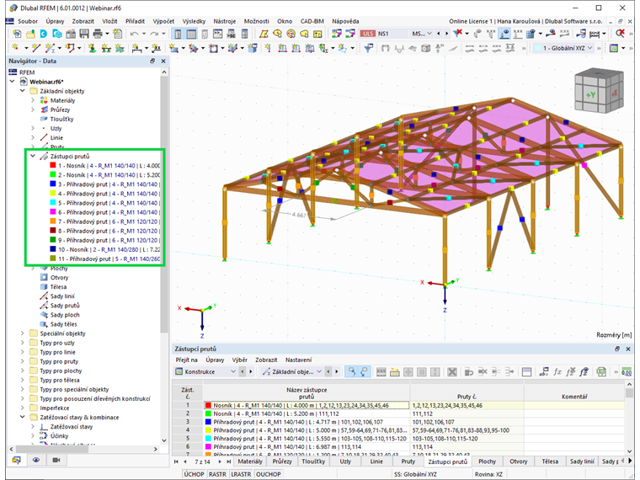Click dark blue swatch of 10 - Nosník in navigator
This screenshot has height=480, width=640.
pyautogui.click(x=53, y=249)
